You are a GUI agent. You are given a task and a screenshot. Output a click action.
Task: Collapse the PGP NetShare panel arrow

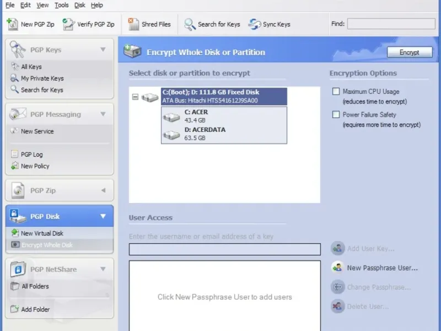tap(103, 269)
